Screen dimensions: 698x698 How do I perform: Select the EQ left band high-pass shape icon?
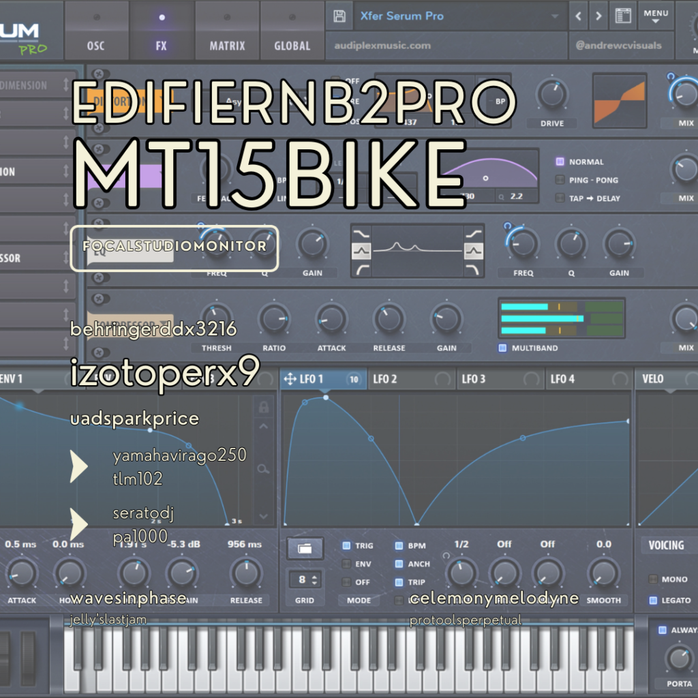pos(361,269)
